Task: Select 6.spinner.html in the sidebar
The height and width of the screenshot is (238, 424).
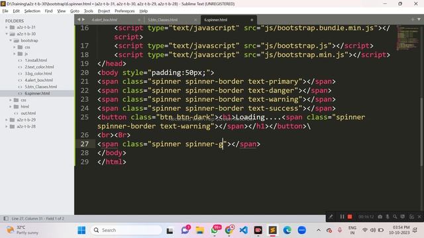Action: coord(37,93)
